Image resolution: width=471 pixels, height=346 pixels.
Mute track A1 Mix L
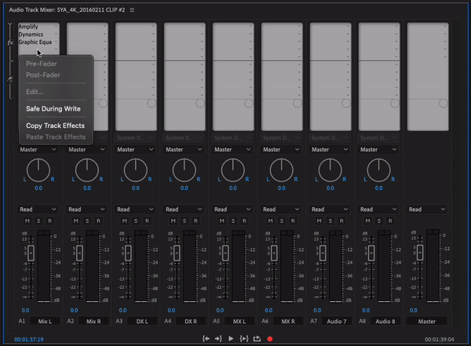click(27, 221)
